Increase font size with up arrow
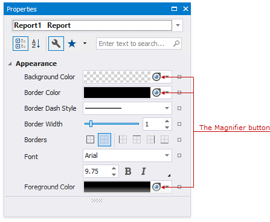Image resolution: width=270 pixels, height=222 pixels. (114, 168)
